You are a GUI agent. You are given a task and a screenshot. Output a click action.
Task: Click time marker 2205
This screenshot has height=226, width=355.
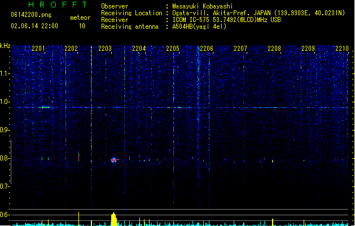point(173,49)
